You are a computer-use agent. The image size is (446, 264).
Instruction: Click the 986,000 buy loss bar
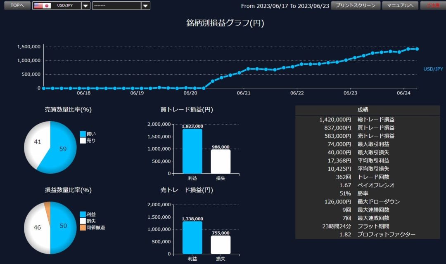[x=221, y=161]
